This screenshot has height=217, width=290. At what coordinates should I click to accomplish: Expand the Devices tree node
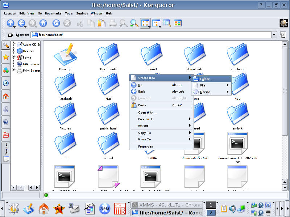pos(14,51)
